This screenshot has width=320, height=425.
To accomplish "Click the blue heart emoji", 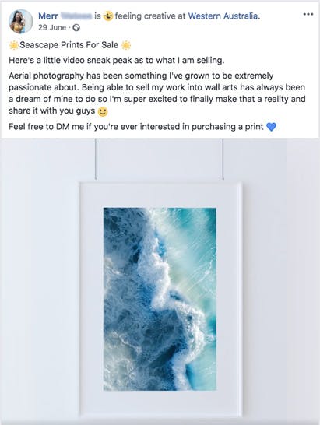I will click(x=271, y=127).
